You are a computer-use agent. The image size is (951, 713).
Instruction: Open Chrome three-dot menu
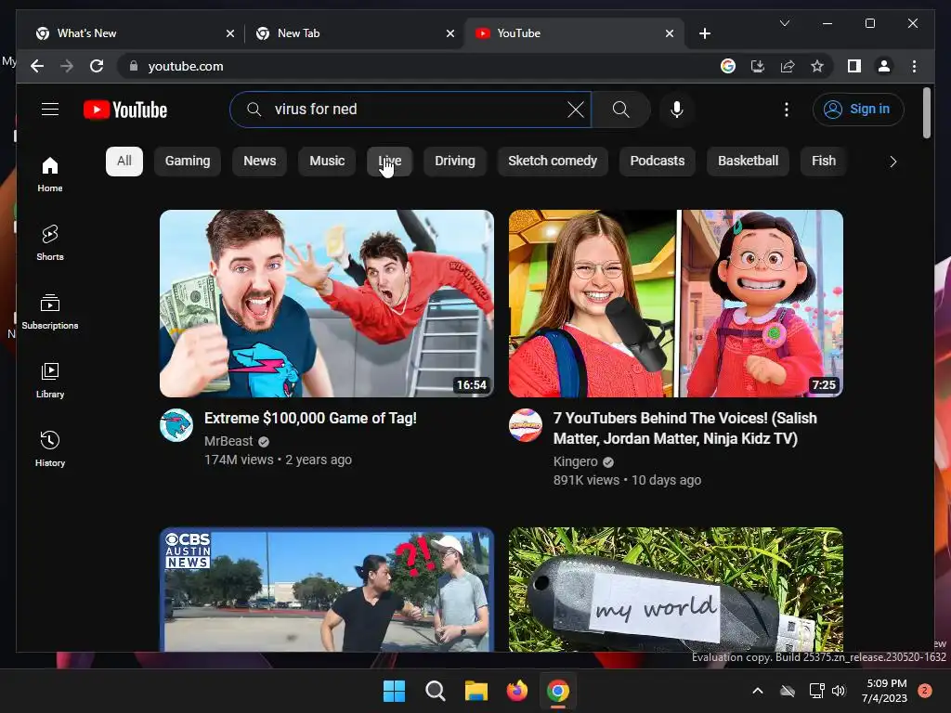[914, 66]
